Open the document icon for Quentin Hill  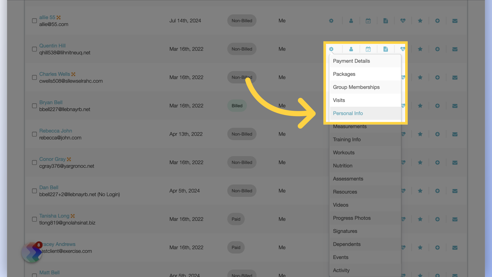point(386,49)
